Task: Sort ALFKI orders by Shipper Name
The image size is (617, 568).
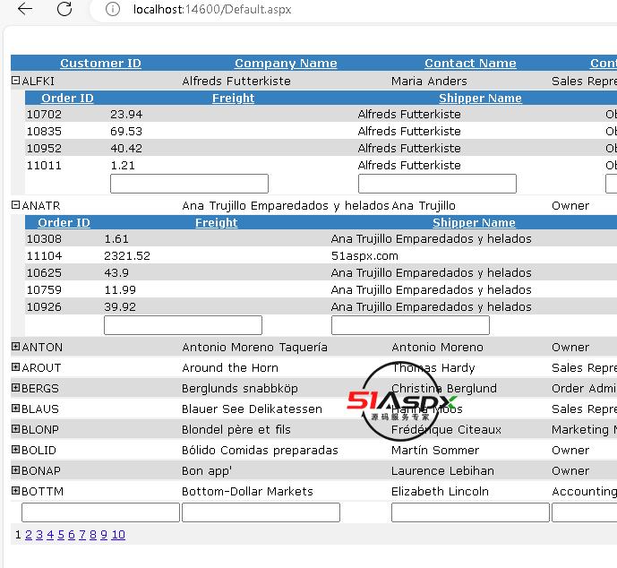Action: click(x=480, y=99)
